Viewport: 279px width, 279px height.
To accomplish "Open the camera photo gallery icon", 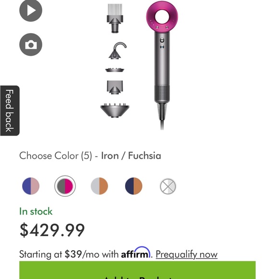I will (31, 44).
